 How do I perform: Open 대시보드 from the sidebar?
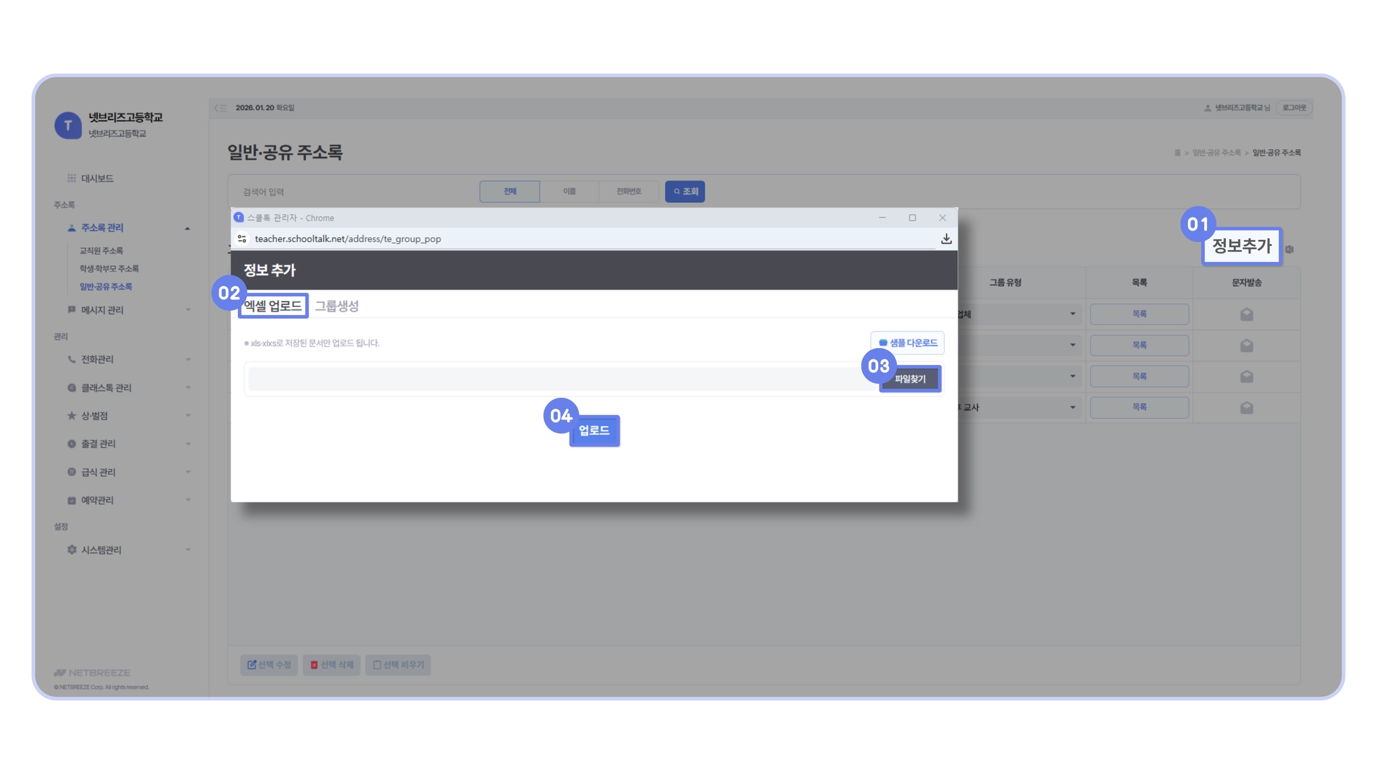97,179
